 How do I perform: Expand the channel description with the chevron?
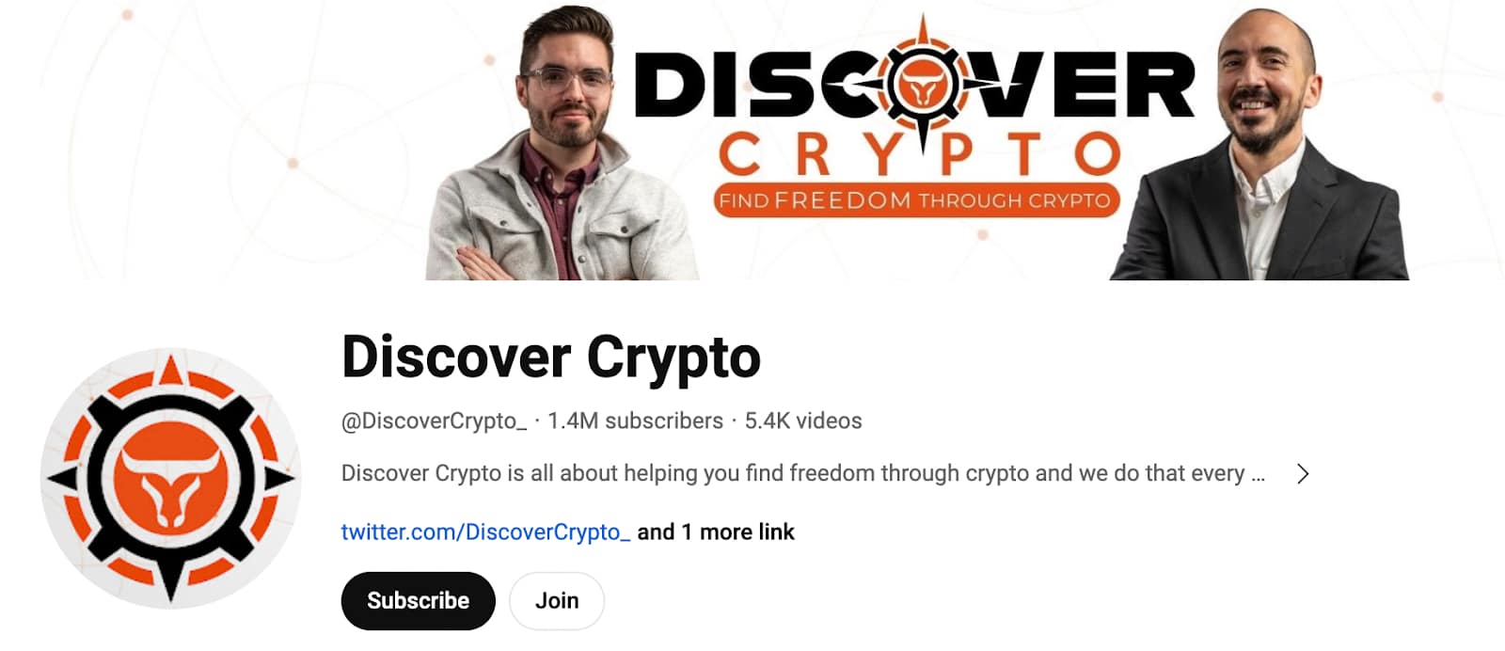(1303, 473)
